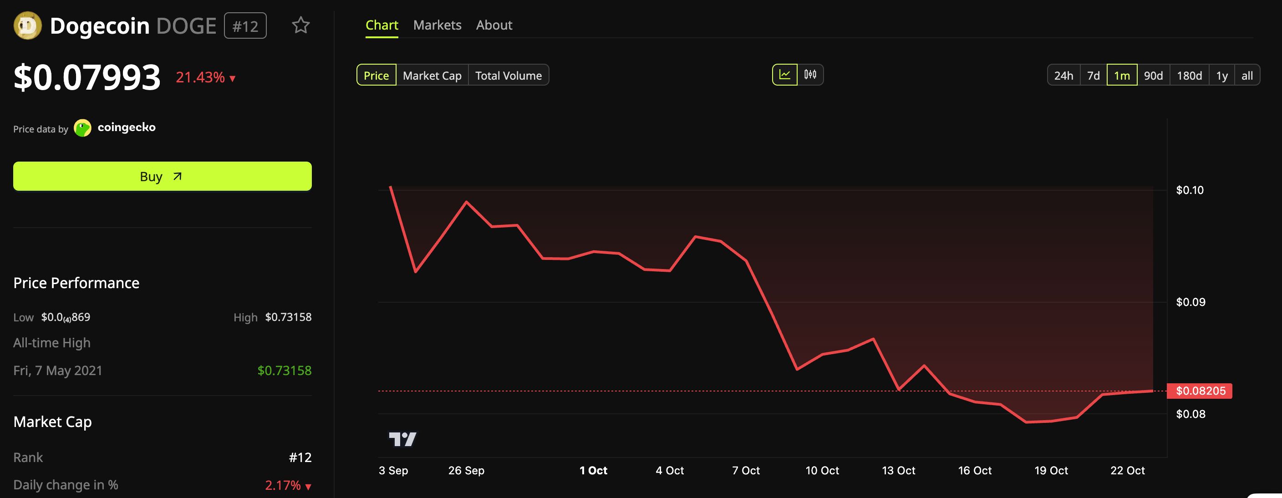Open the Markets tab
Screen dimensions: 1282x498
pos(437,25)
